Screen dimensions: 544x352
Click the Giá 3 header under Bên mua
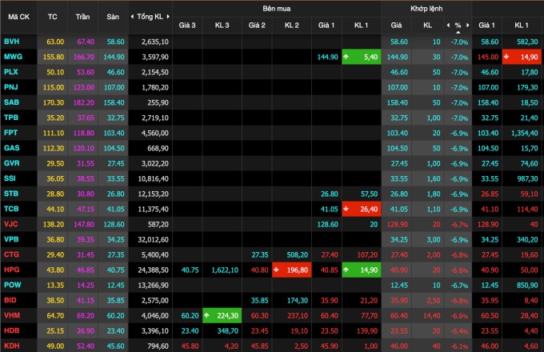point(187,25)
